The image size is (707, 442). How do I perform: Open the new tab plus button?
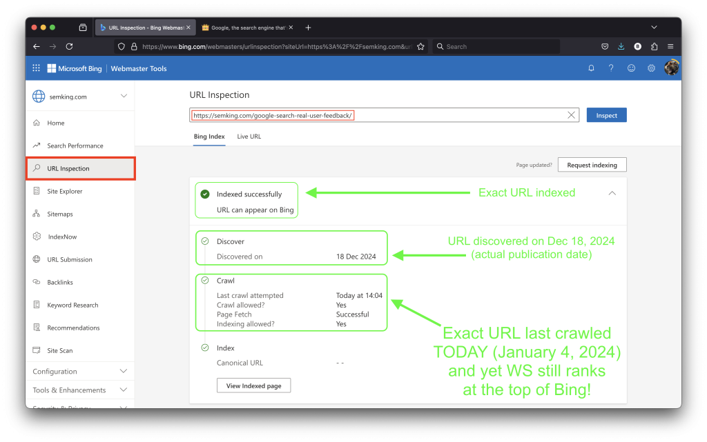[x=308, y=28]
